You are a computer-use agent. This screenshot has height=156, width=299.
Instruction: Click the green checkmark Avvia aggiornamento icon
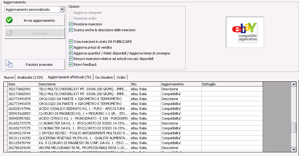coord(9,20)
